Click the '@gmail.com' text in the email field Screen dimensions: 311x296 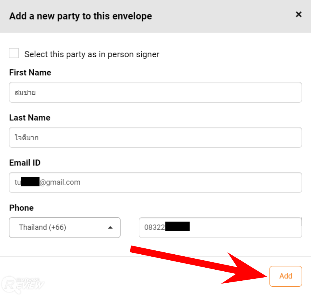click(60, 182)
